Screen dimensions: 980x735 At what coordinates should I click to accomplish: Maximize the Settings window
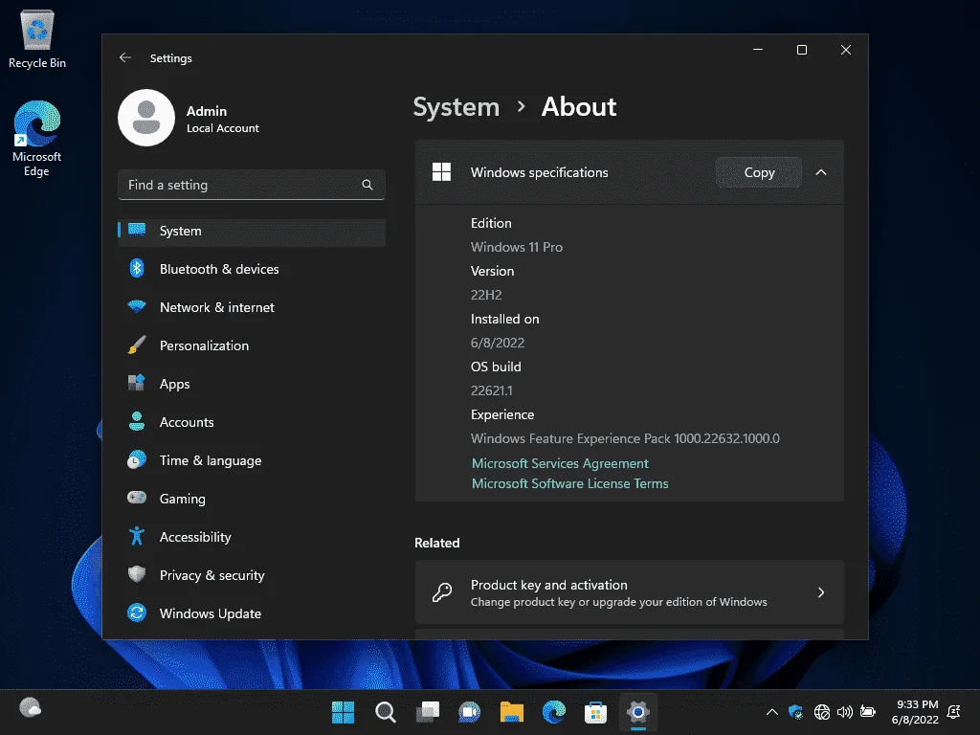(802, 50)
